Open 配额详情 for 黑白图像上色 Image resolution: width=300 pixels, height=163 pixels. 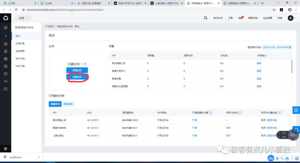coord(272,120)
